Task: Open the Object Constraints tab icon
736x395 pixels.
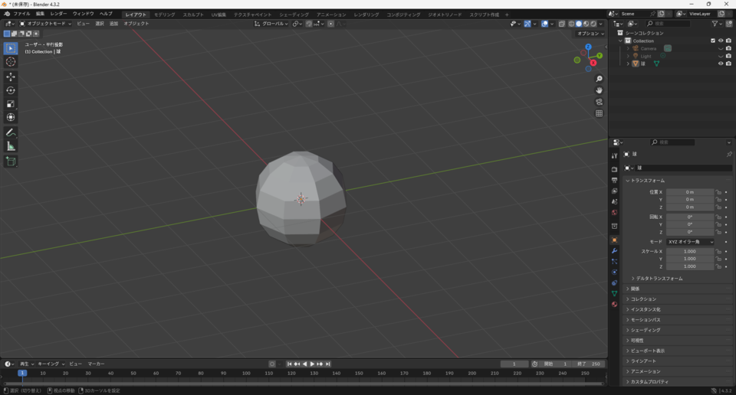Action: [x=614, y=283]
